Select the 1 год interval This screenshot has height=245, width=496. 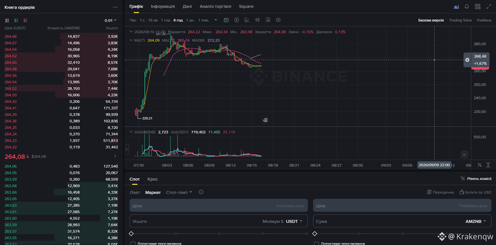click(165, 20)
